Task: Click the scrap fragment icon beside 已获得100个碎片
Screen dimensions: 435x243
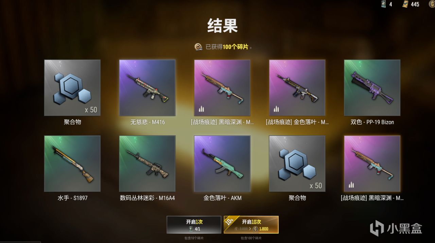Action: pyautogui.click(x=198, y=47)
